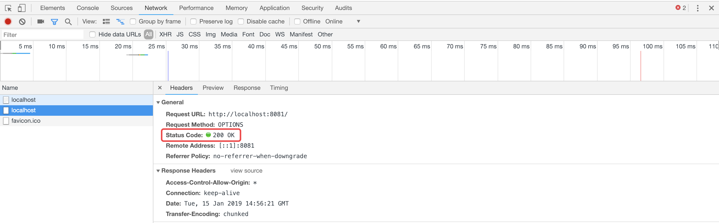Open the Response detail tab
This screenshot has height=223, width=719.
coord(247,88)
